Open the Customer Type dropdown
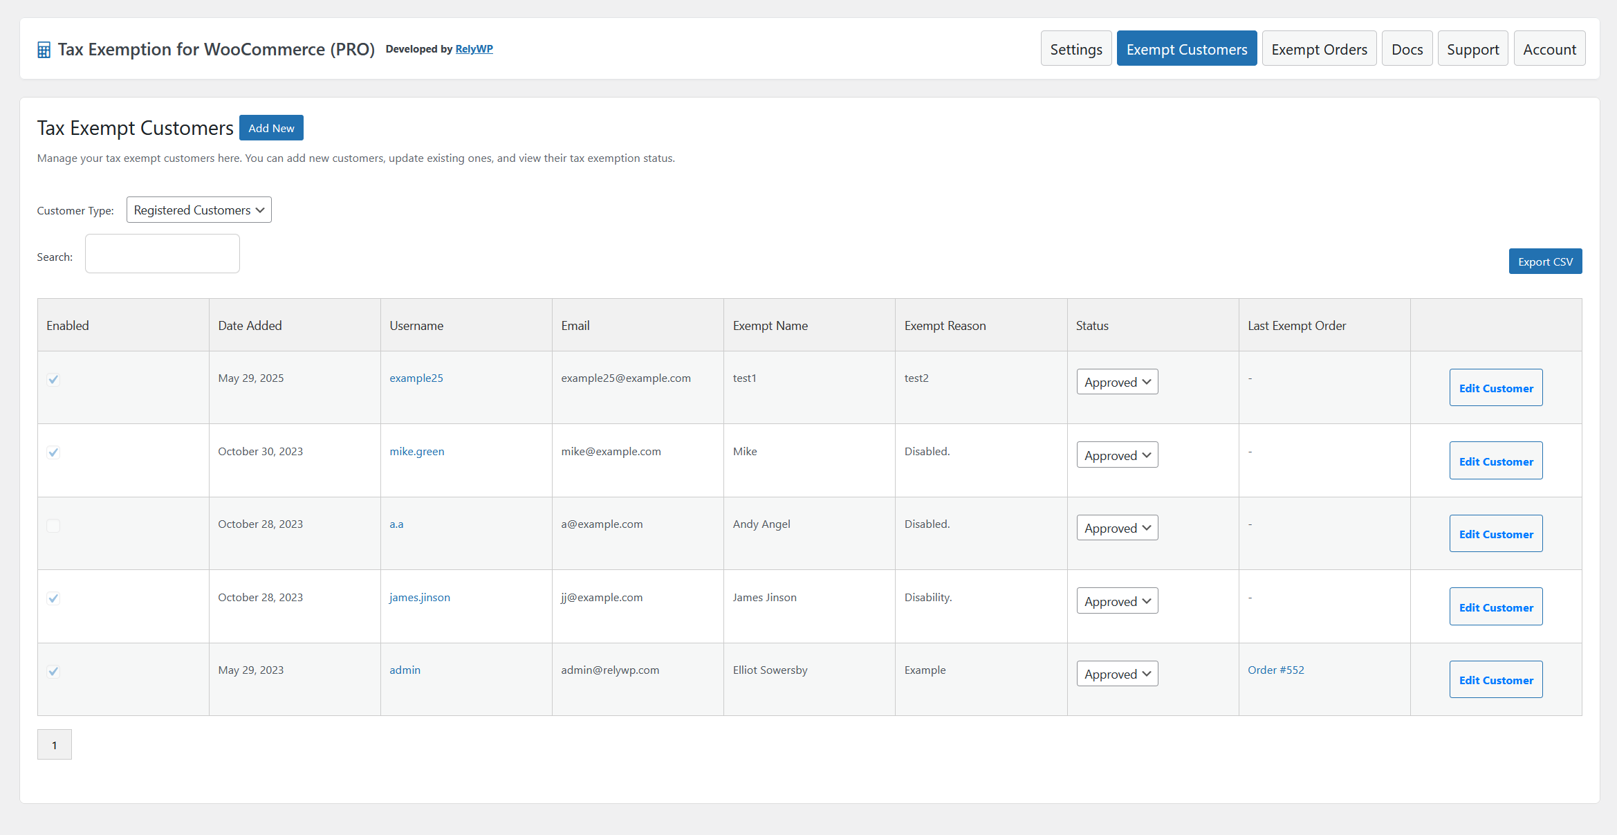The height and width of the screenshot is (835, 1617). click(198, 210)
